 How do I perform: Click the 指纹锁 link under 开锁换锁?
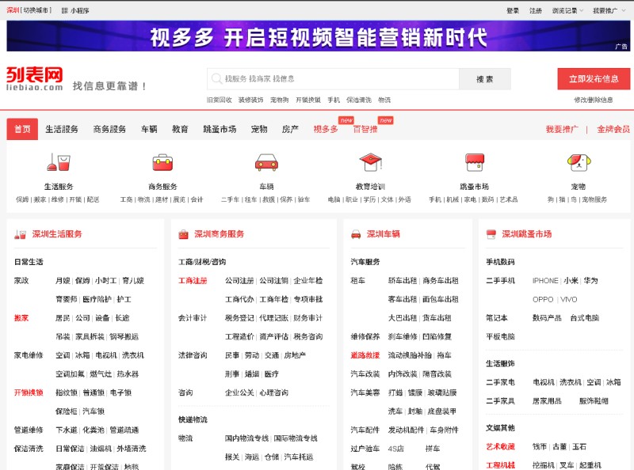(67, 392)
